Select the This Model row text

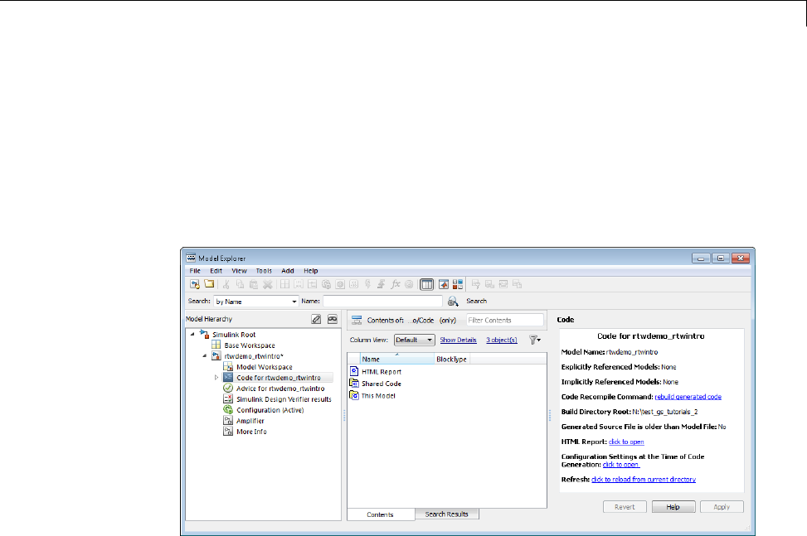tap(378, 396)
